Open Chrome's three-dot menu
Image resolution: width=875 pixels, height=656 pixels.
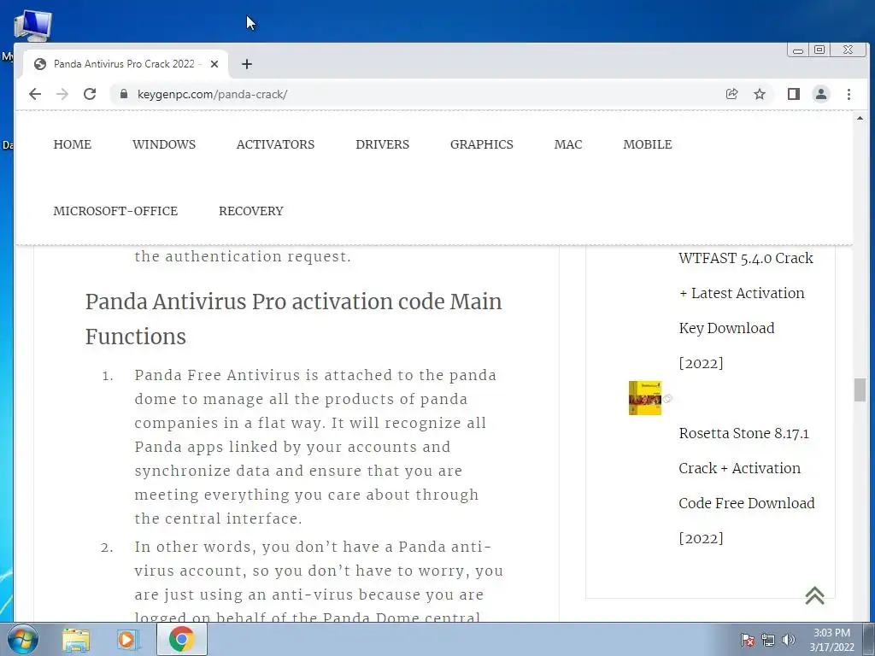tap(849, 94)
